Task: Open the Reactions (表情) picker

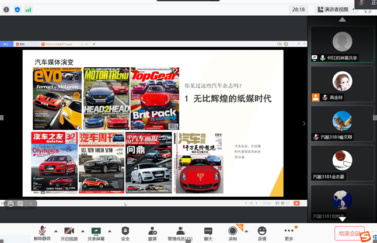Action: (262, 233)
